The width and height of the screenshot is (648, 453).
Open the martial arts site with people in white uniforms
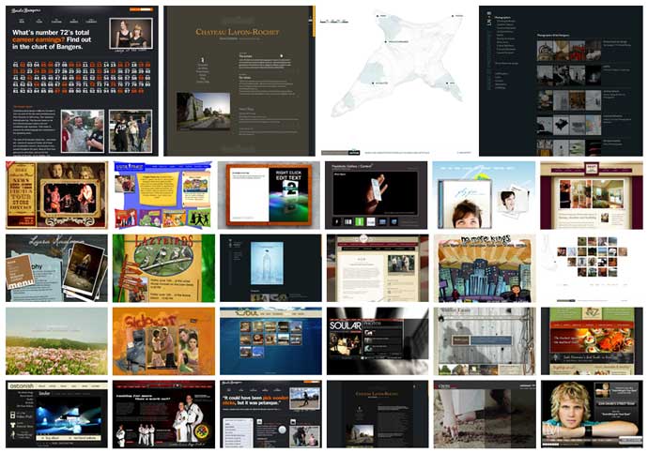coord(163,415)
